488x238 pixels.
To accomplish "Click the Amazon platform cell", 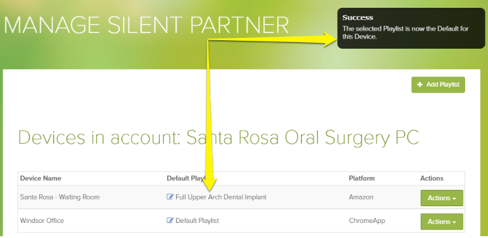I will tap(361, 197).
